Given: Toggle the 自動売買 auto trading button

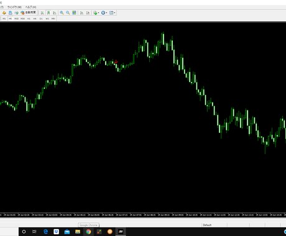Looking at the screenshot, I should tap(29, 12).
